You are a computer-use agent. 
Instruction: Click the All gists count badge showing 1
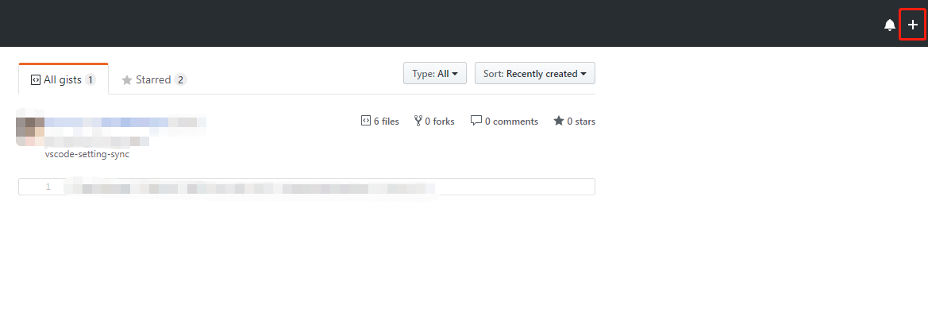coord(90,79)
